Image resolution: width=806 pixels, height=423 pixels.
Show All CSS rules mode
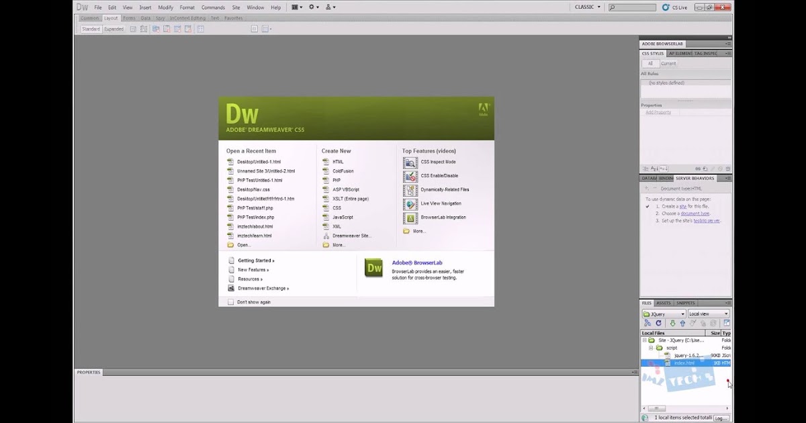tap(650, 64)
